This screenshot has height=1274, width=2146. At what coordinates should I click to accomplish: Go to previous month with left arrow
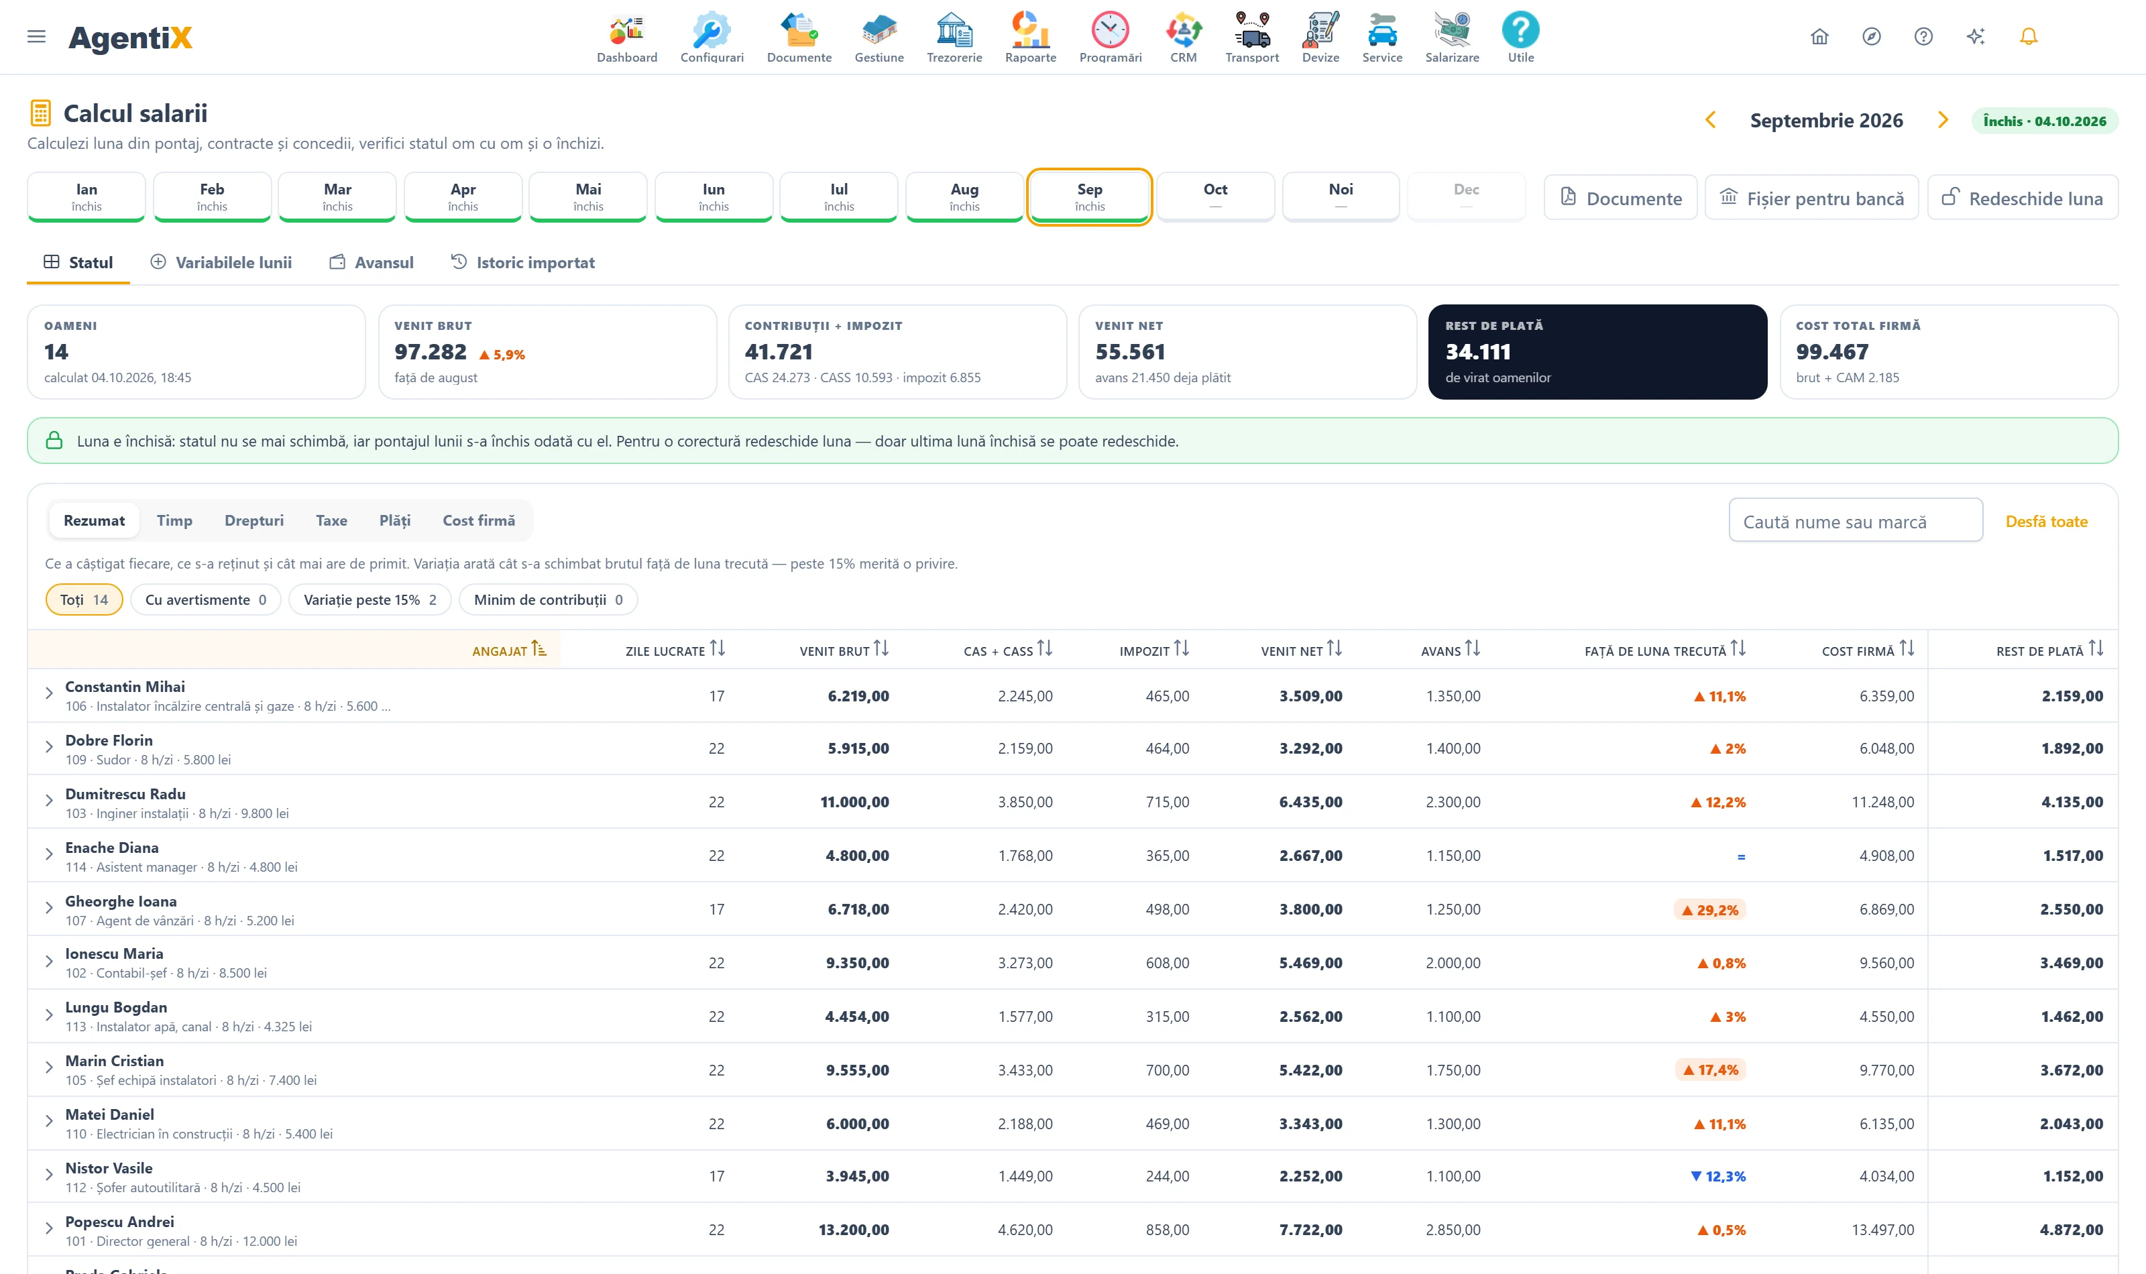pyautogui.click(x=1710, y=120)
